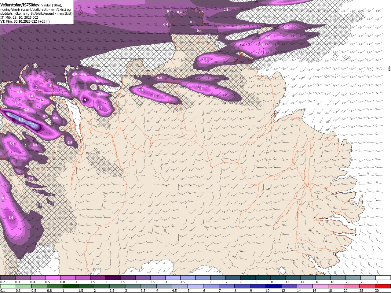The image size is (391, 293).
Task: Click upper legend swatch between 0.2 and 0.3
Action: [x=8, y=277]
